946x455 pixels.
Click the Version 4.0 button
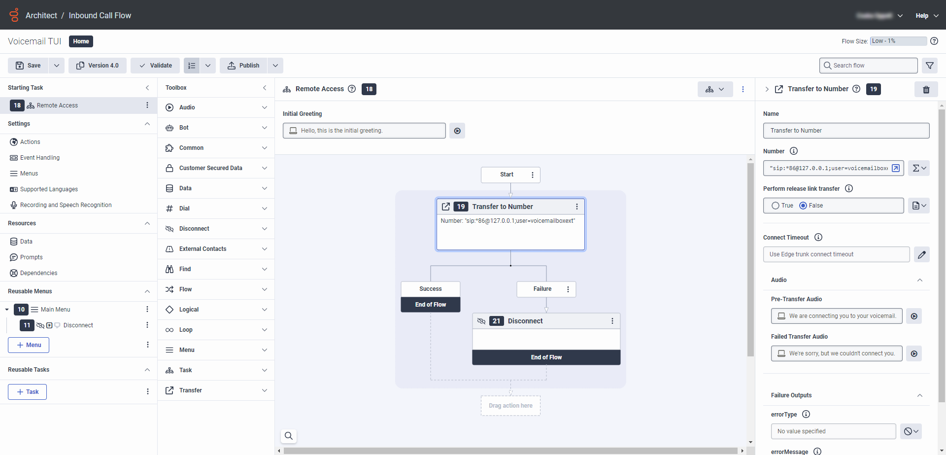(x=98, y=66)
